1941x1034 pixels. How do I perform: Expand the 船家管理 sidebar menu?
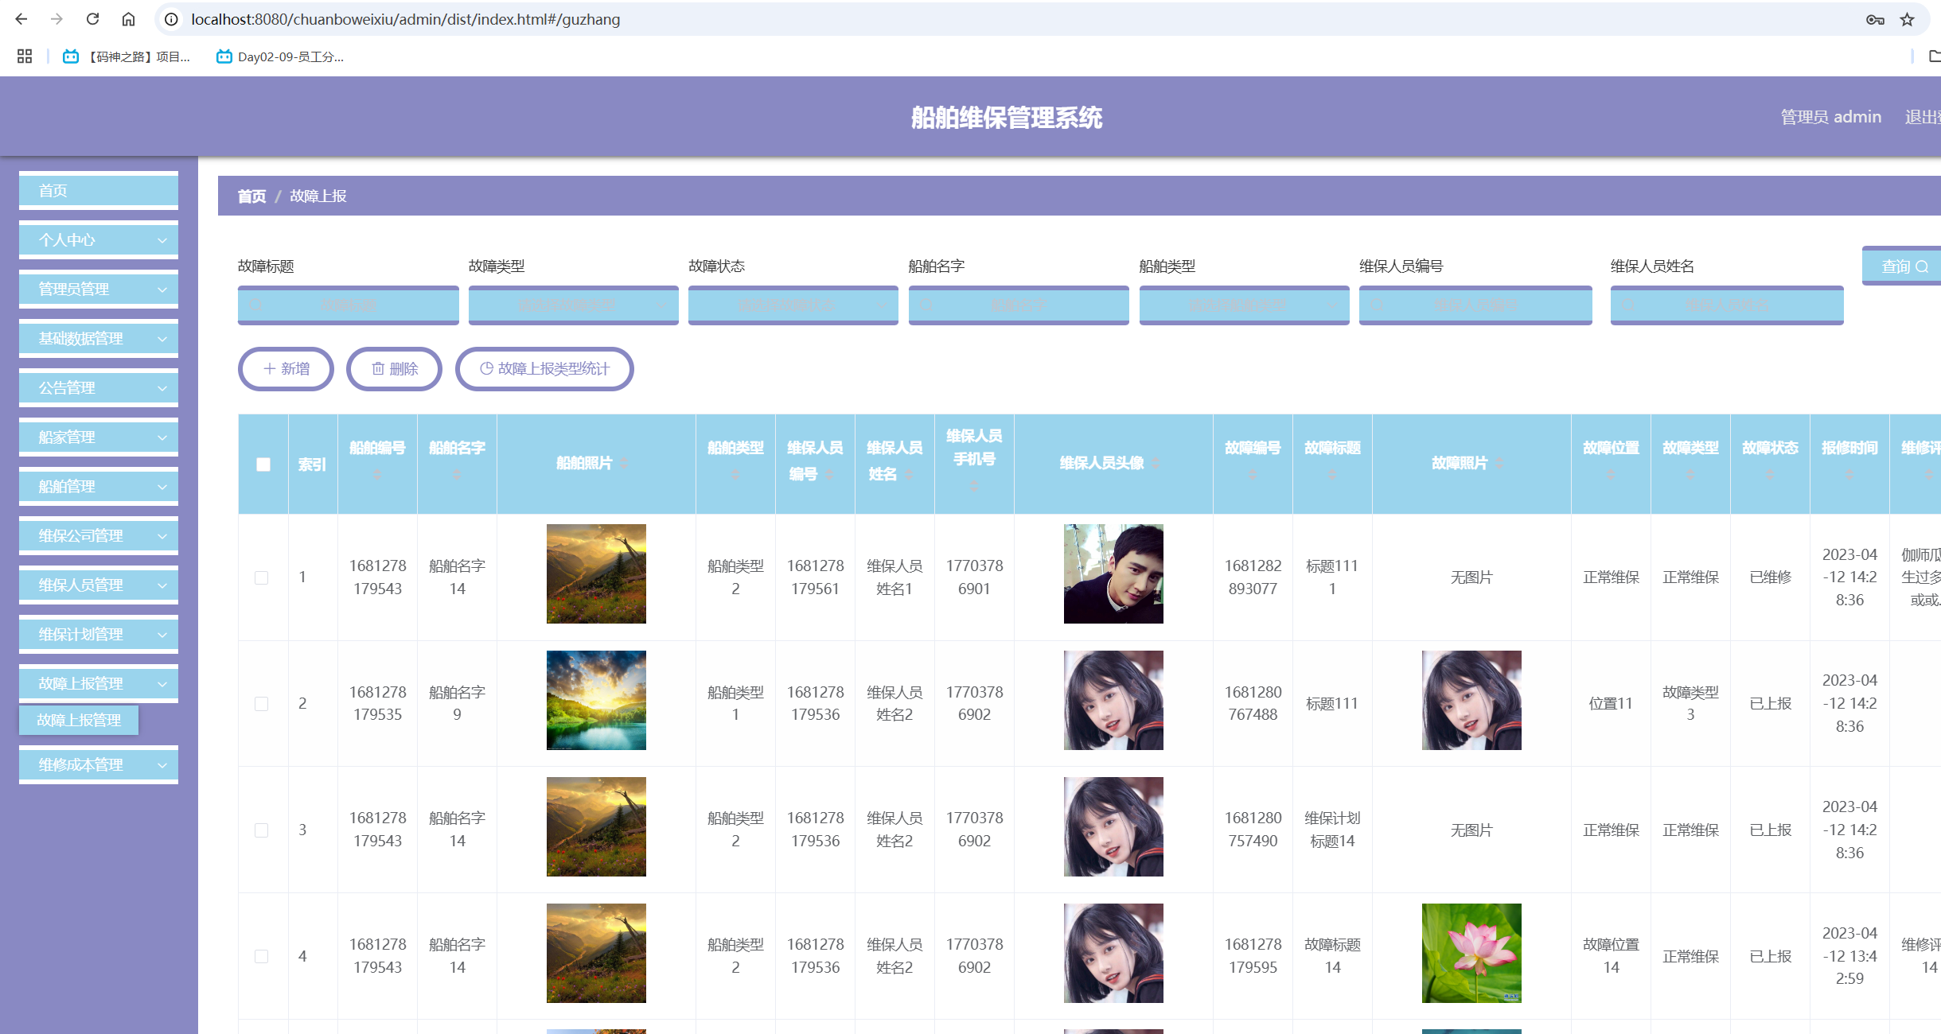pos(99,437)
